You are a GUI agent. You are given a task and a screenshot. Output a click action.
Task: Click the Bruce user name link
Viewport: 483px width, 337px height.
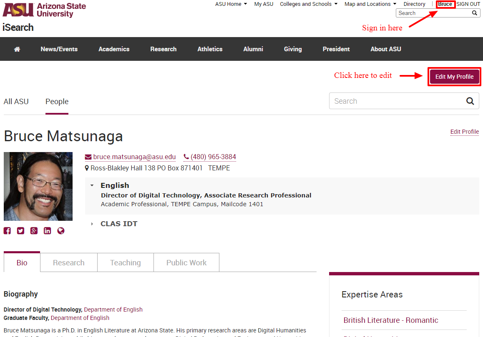click(445, 4)
